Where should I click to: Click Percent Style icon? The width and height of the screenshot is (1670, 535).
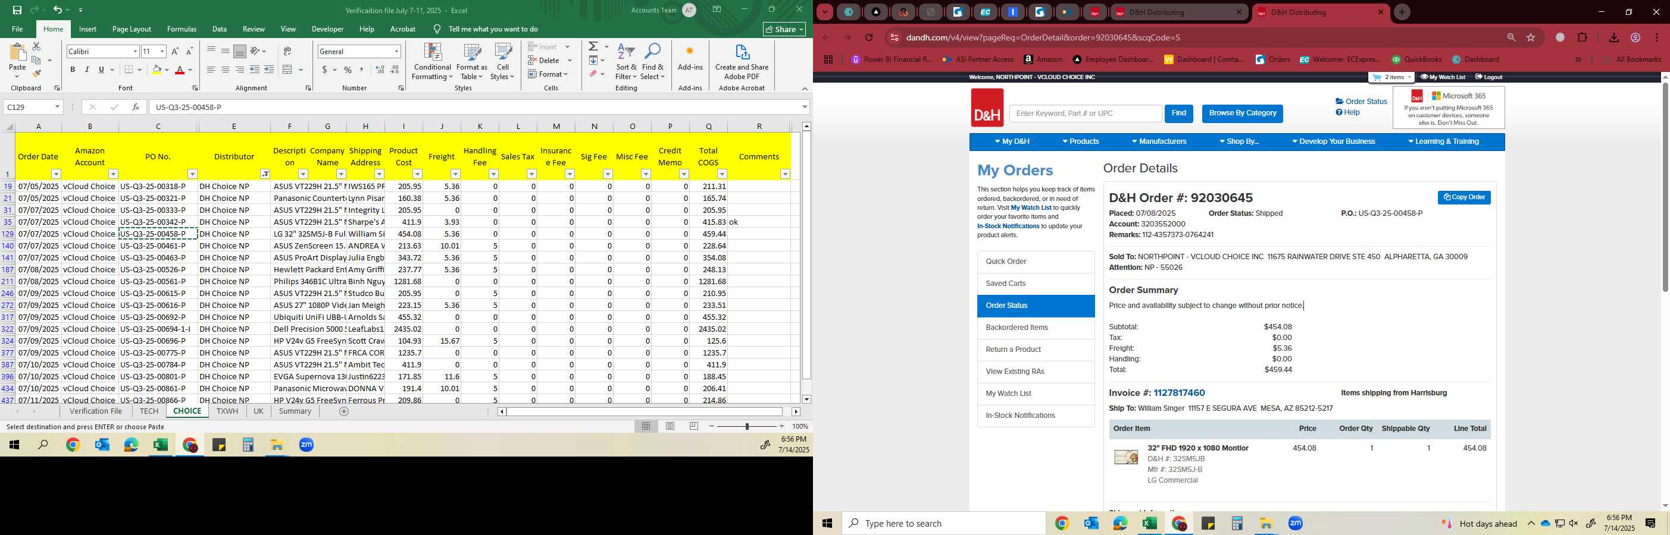[x=348, y=70]
